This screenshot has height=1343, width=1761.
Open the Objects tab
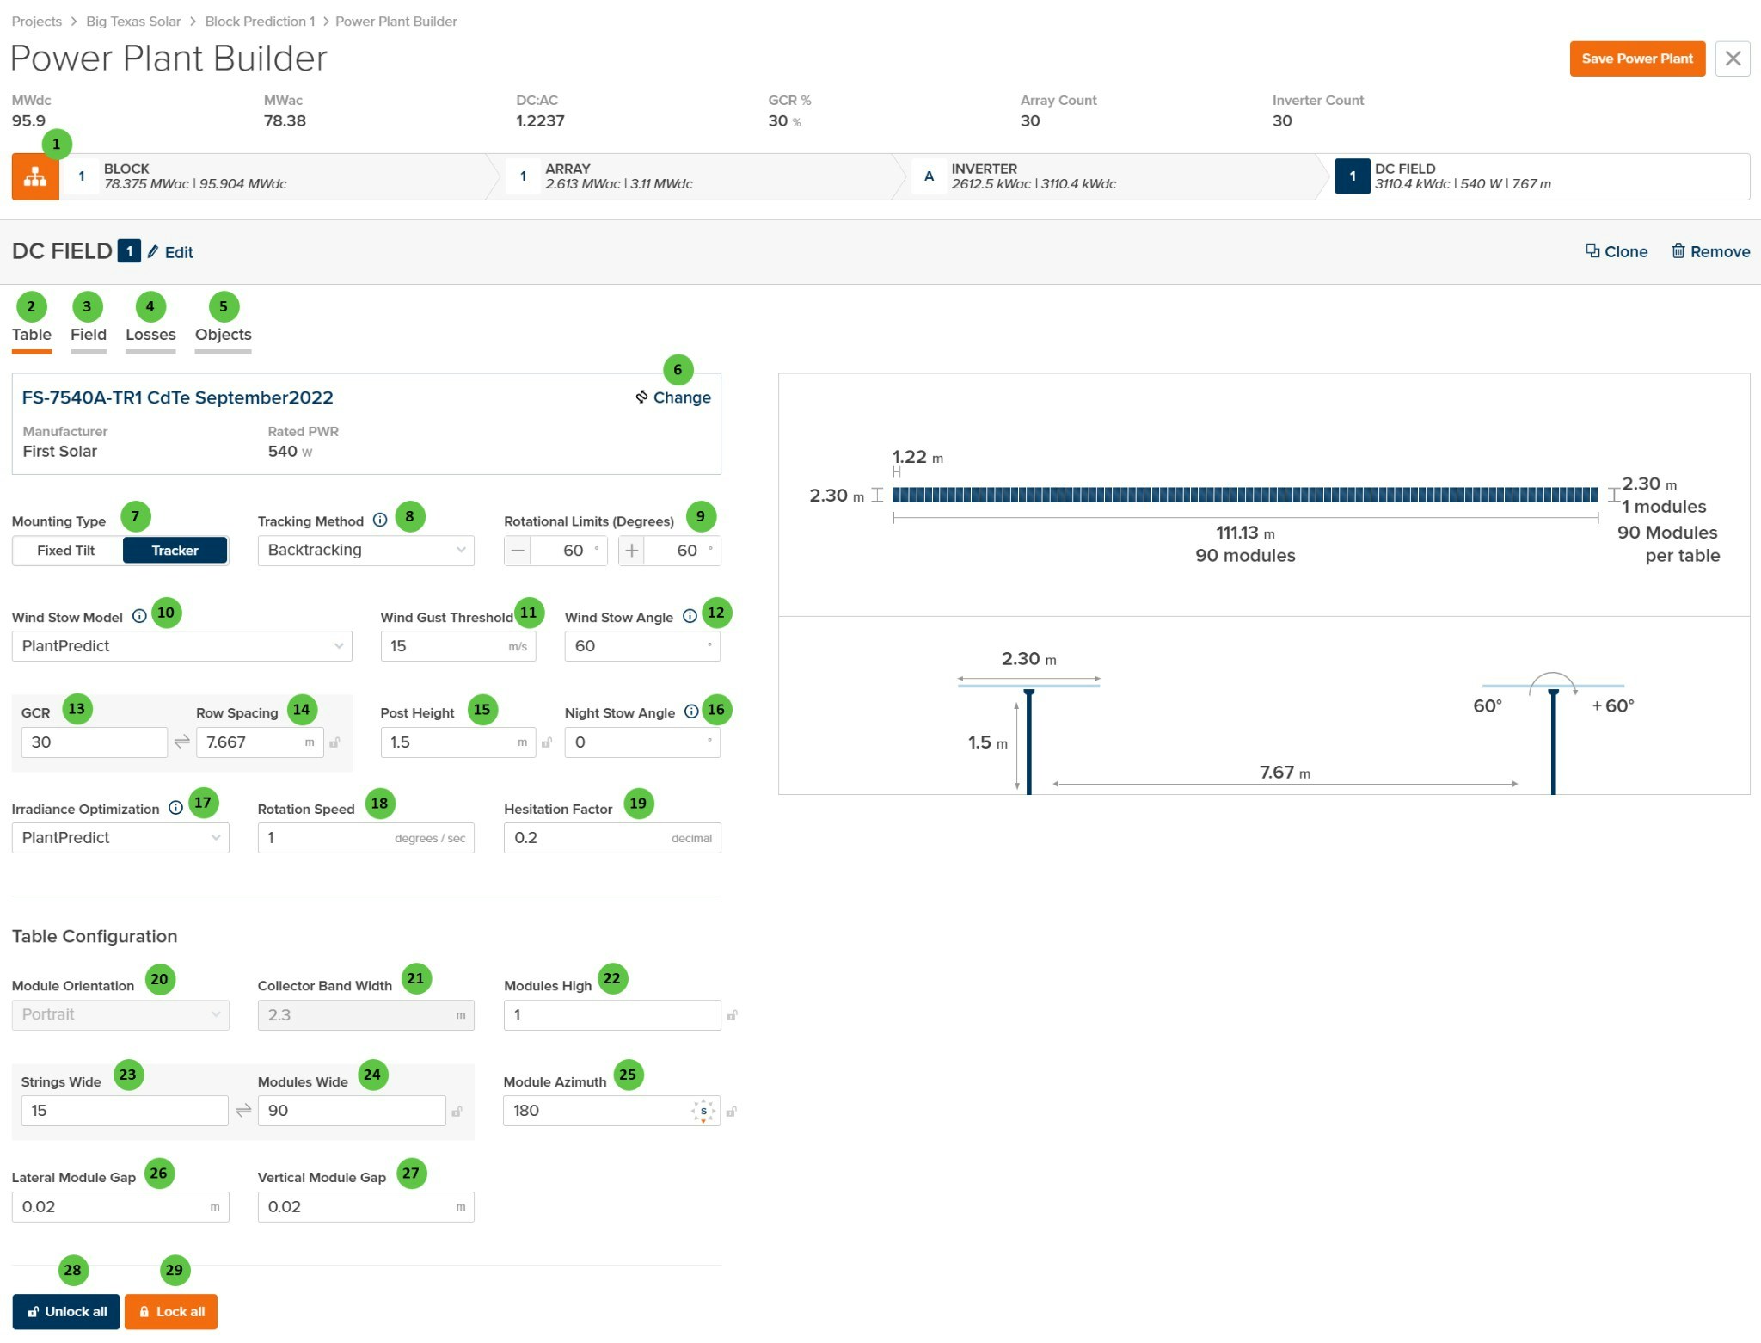(223, 335)
